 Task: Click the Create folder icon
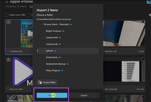pos(40,82)
